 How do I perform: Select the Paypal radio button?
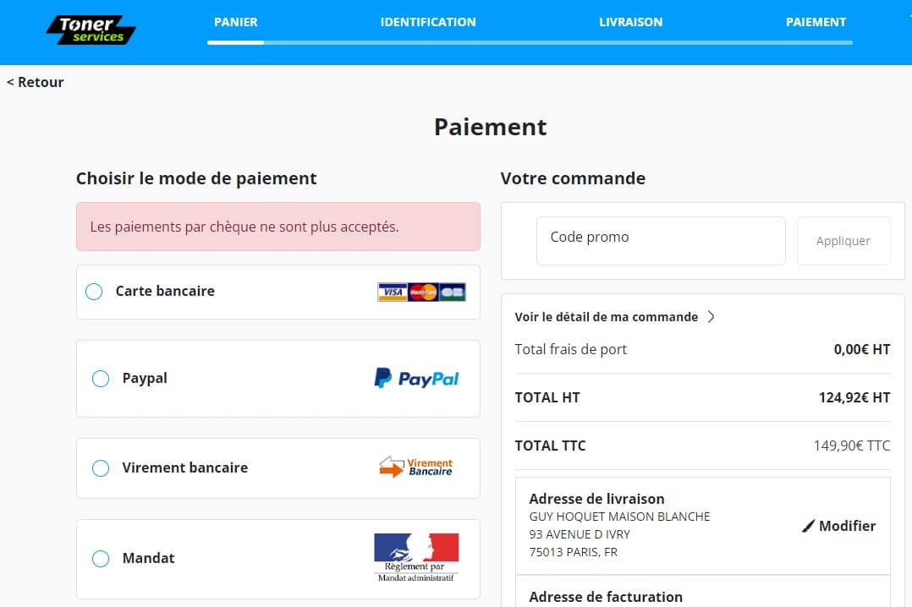coord(101,379)
